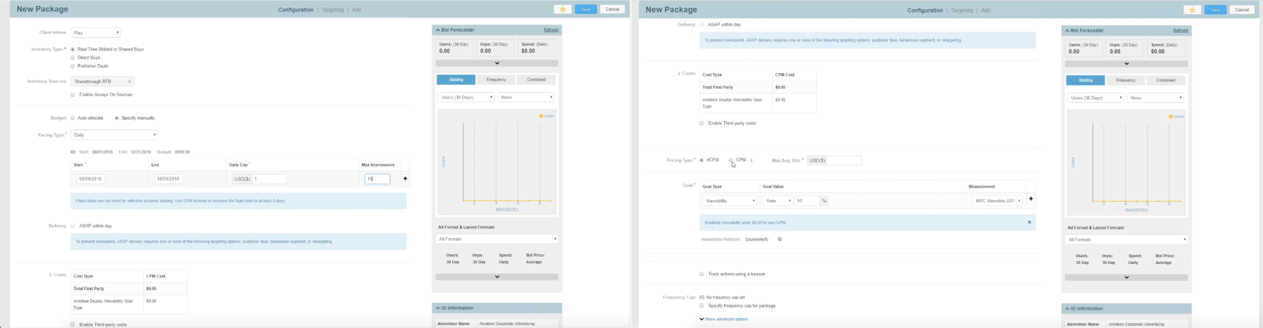Select Auto-allocate budget option

point(73,118)
